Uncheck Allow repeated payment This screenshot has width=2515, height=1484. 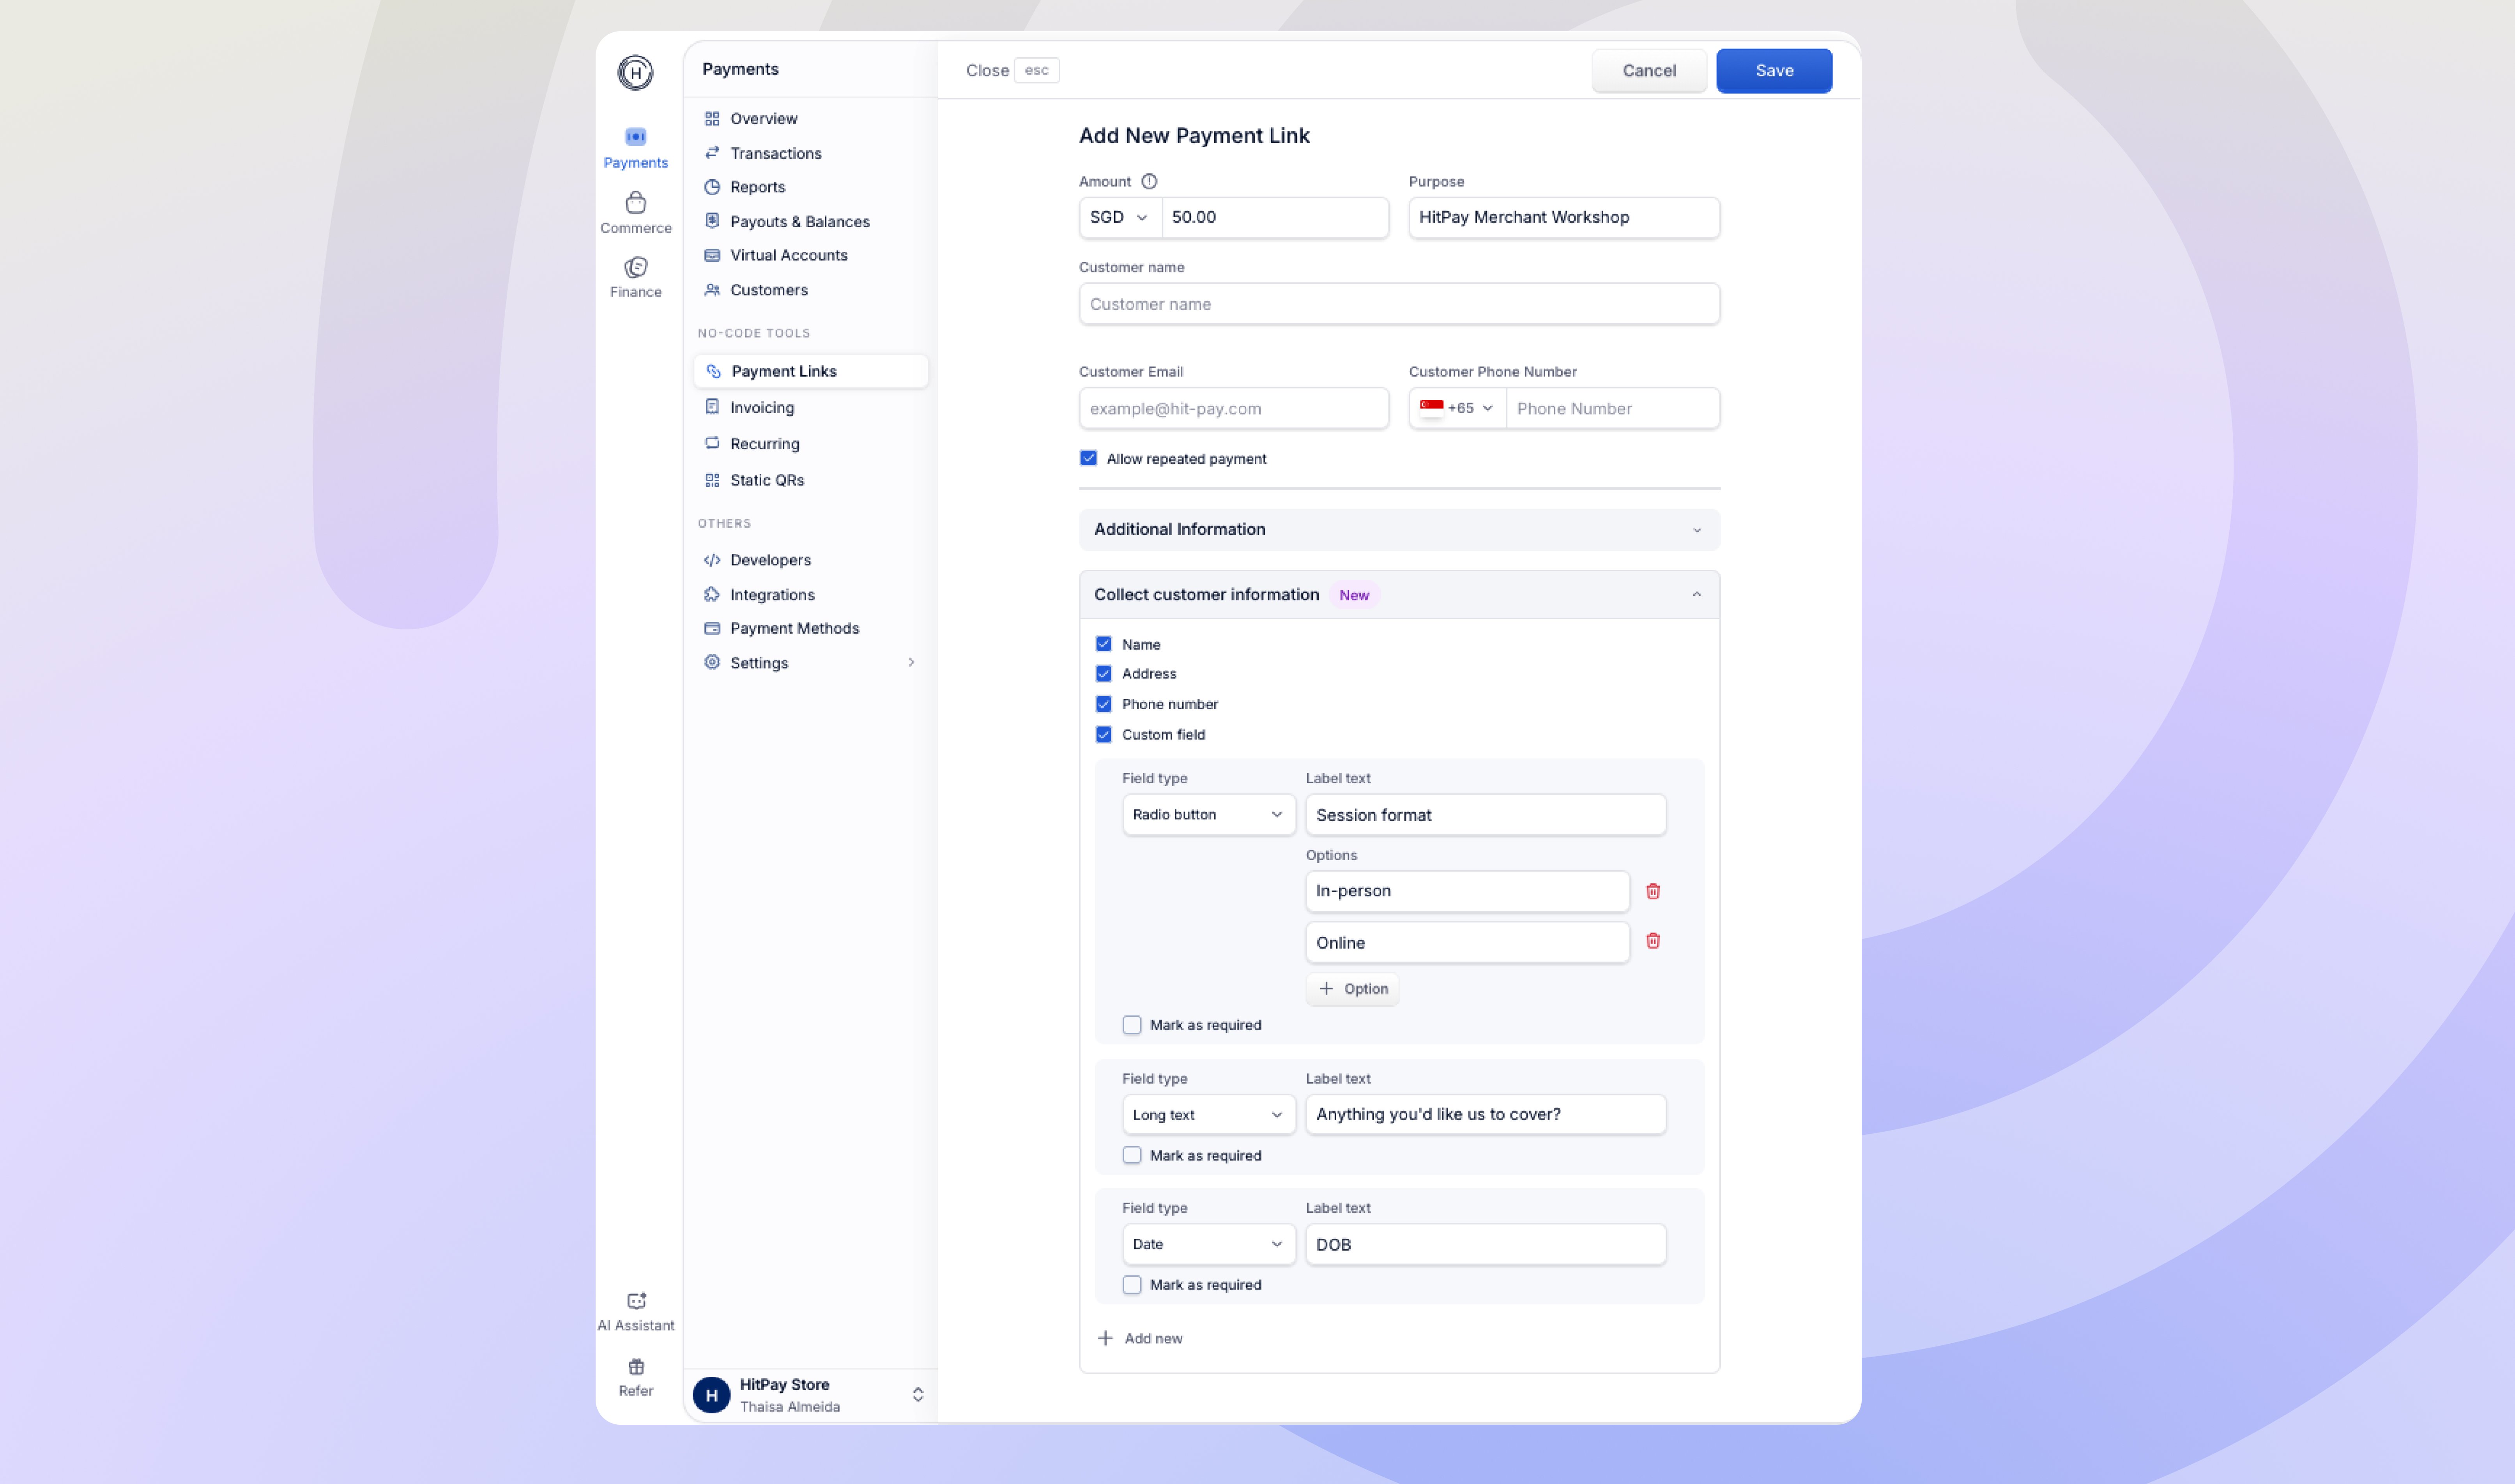point(1088,458)
